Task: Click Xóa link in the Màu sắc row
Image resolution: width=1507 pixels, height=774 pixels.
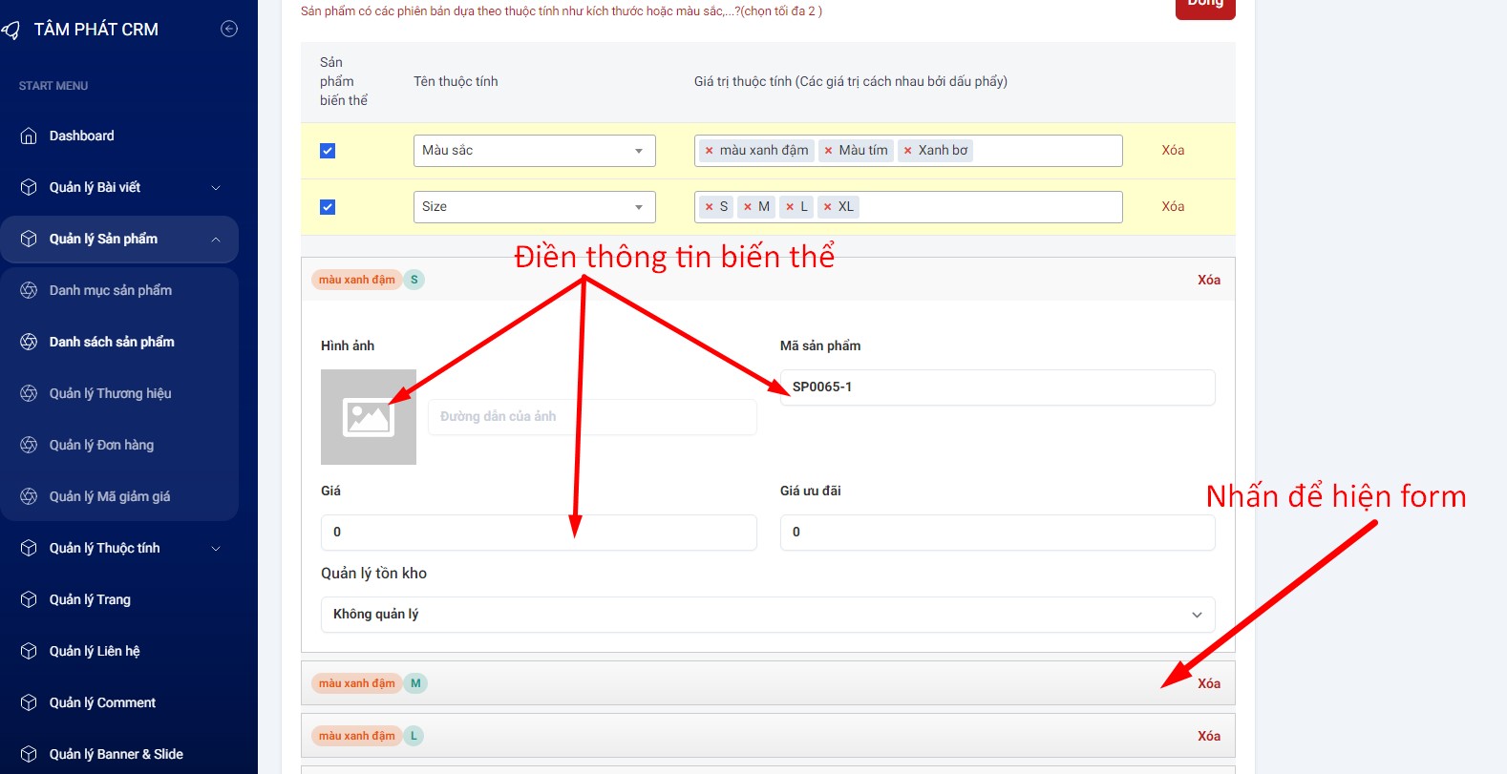Action: (x=1173, y=151)
